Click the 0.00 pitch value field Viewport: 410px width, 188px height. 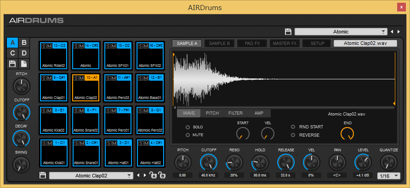182,175
